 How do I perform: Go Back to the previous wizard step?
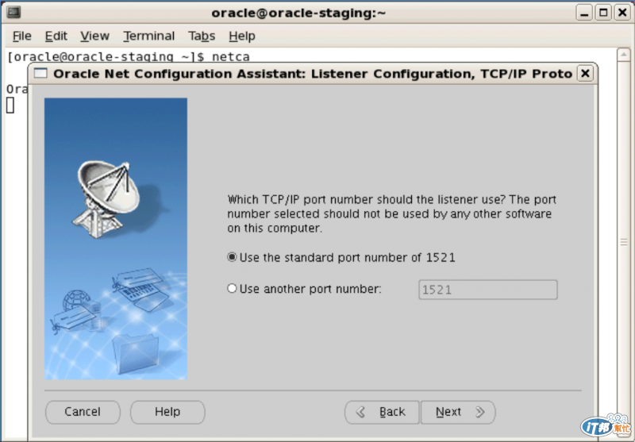pos(382,412)
